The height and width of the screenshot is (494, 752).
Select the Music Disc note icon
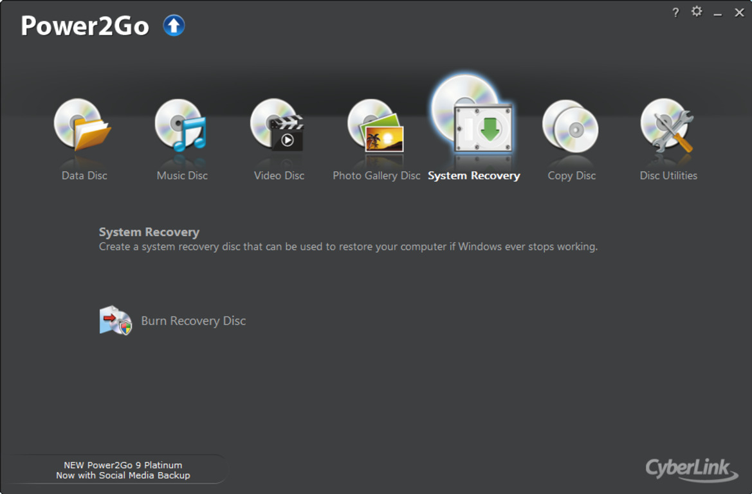pyautogui.click(x=181, y=125)
